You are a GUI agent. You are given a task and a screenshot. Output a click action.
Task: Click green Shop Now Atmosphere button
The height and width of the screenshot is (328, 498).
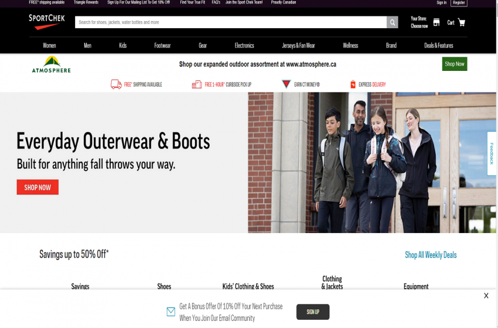point(455,64)
